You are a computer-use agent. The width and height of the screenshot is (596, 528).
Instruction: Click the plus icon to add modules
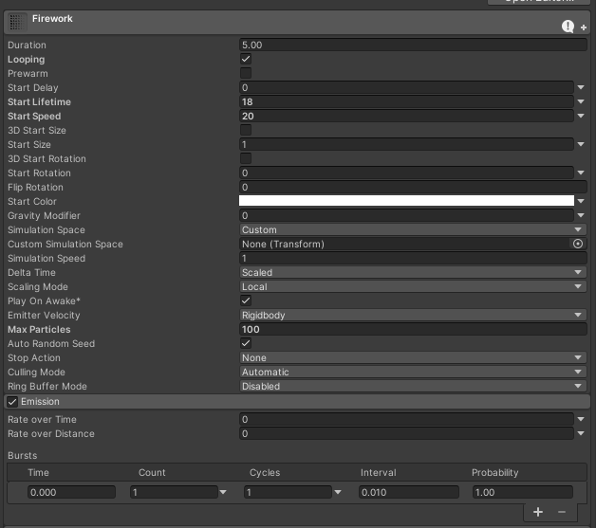(584, 27)
